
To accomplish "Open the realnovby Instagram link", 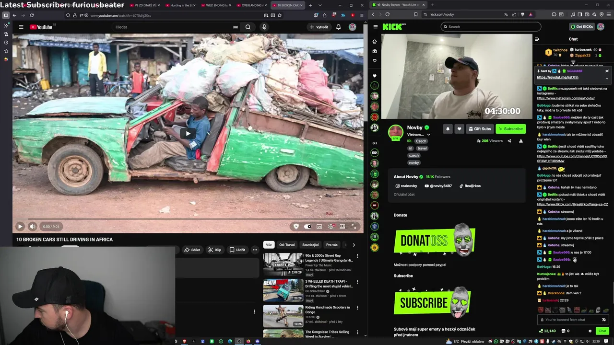I will click(x=406, y=186).
